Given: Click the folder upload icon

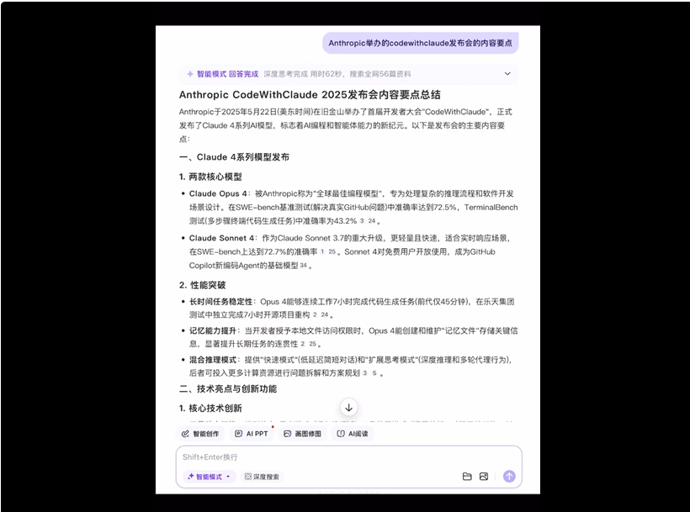Looking at the screenshot, I should [x=467, y=477].
